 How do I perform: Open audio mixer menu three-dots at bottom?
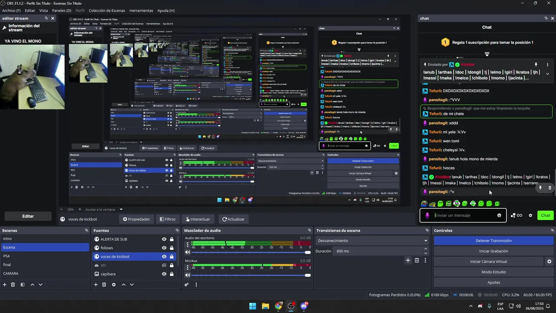tap(196, 285)
